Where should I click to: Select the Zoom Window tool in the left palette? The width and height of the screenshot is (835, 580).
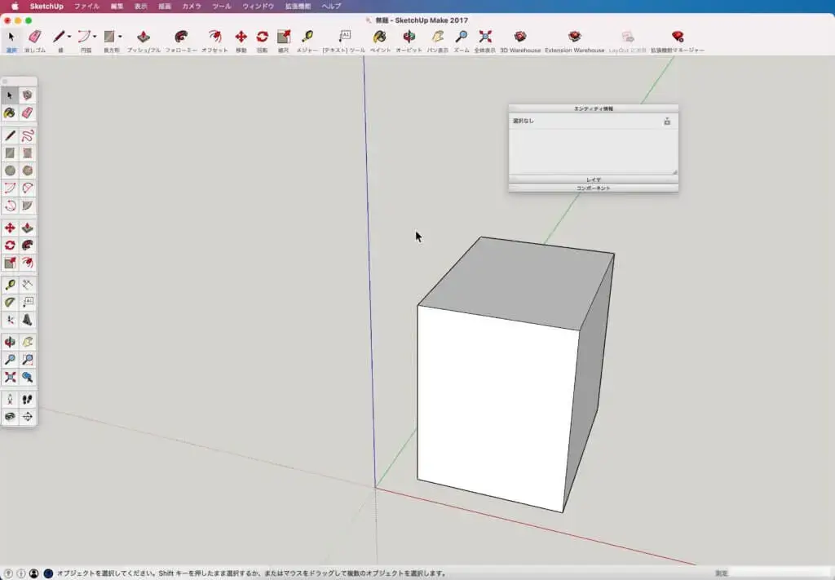point(27,360)
